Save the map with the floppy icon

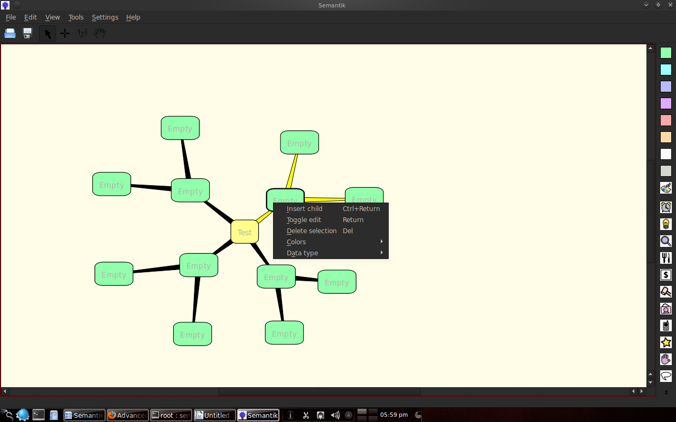(x=28, y=33)
